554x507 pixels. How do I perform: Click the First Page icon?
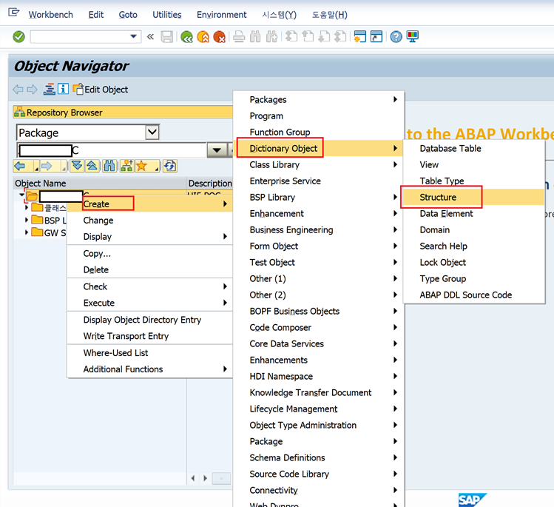click(291, 36)
